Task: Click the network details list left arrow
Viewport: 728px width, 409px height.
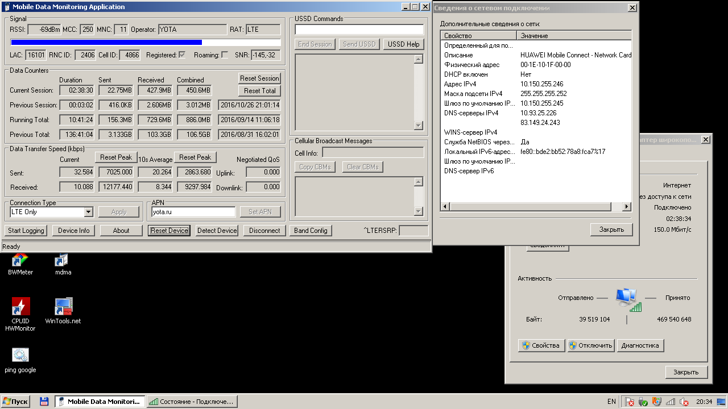Action: pyautogui.click(x=445, y=207)
